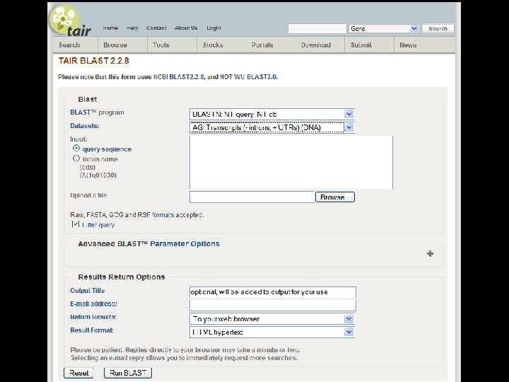509x382 pixels.
Task: Open the BLAST program dropdown
Action: (x=271, y=114)
